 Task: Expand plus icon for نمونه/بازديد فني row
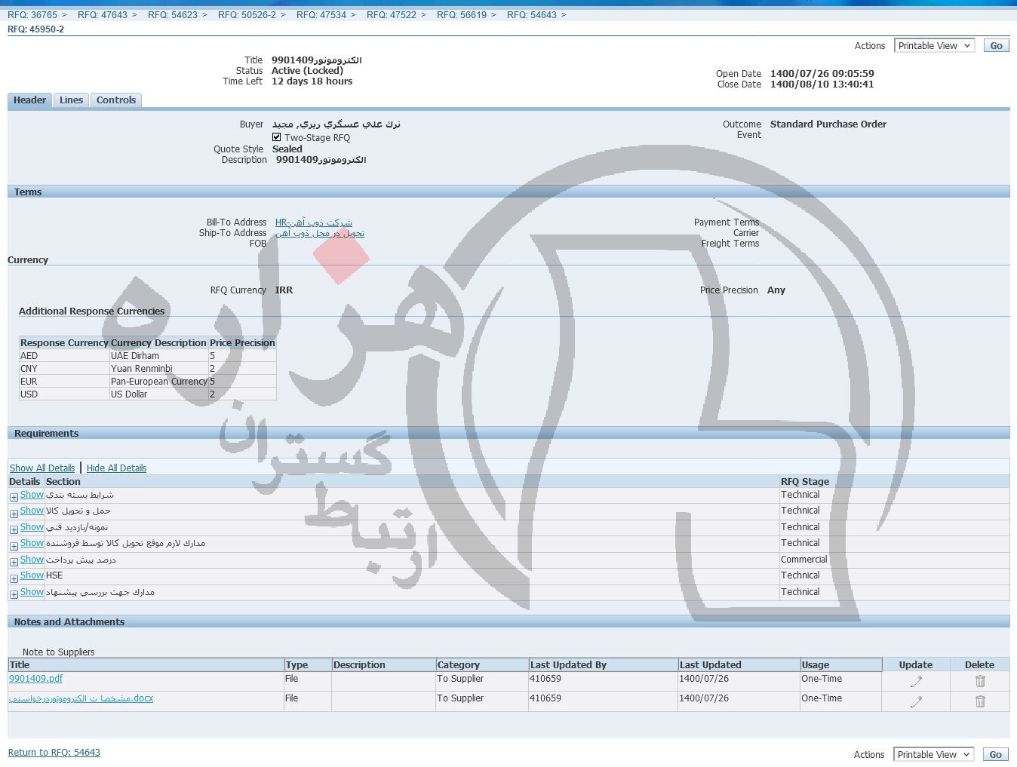[14, 529]
